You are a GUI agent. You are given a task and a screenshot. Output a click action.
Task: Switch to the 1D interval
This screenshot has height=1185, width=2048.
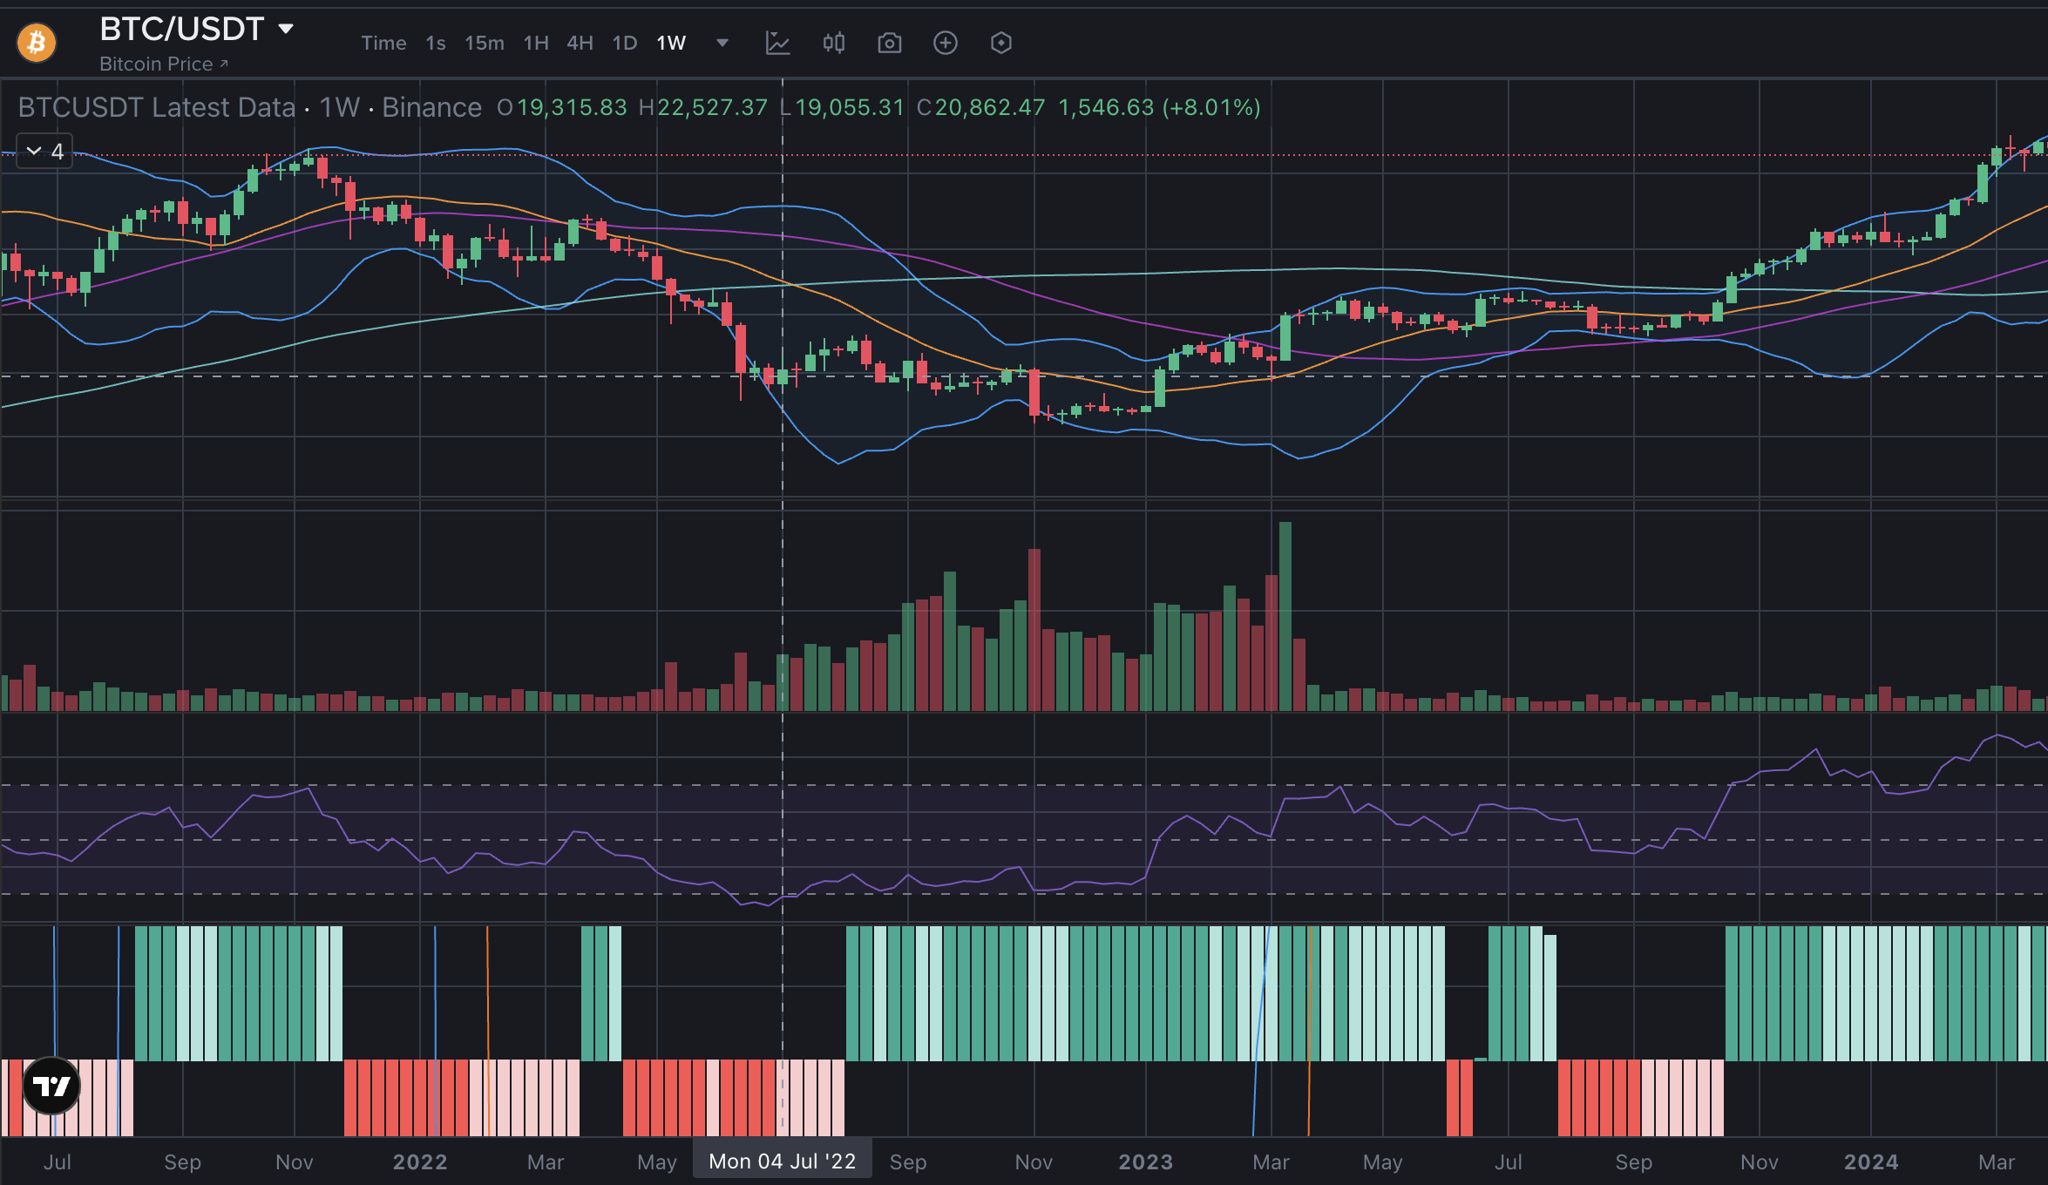[x=625, y=43]
